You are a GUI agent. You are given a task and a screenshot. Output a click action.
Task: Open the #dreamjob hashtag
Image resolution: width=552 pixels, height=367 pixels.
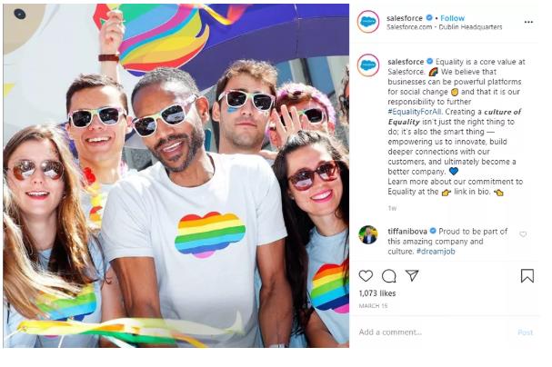click(x=436, y=252)
